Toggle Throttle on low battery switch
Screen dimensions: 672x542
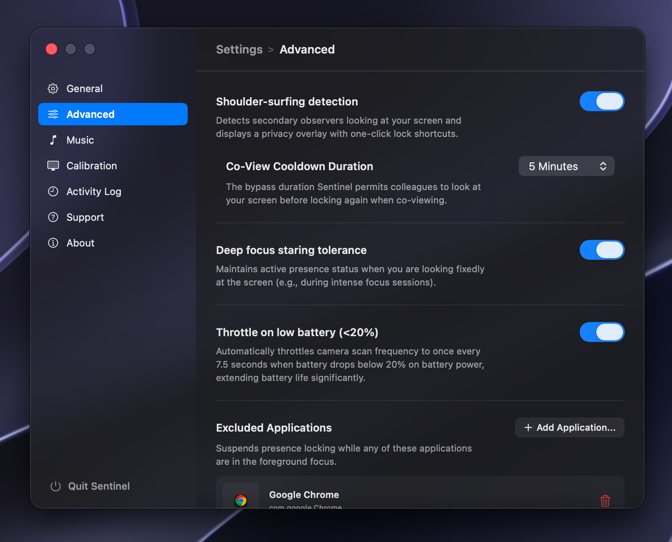[602, 332]
